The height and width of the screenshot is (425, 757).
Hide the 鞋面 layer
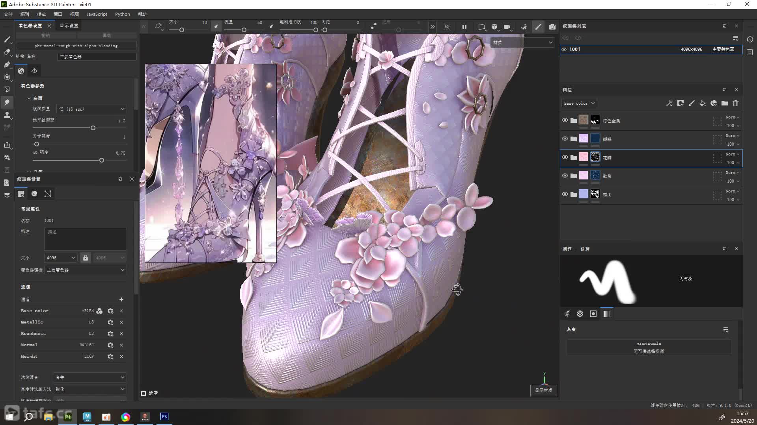point(565,194)
